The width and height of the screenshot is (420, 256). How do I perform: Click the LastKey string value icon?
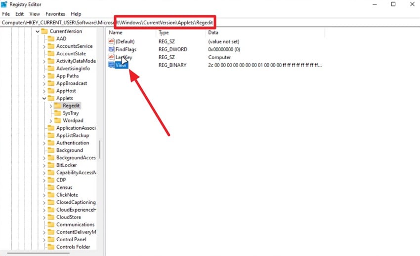tap(111, 57)
